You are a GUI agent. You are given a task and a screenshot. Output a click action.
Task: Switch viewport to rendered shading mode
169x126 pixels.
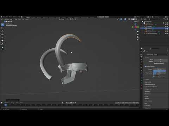coord(137,19)
